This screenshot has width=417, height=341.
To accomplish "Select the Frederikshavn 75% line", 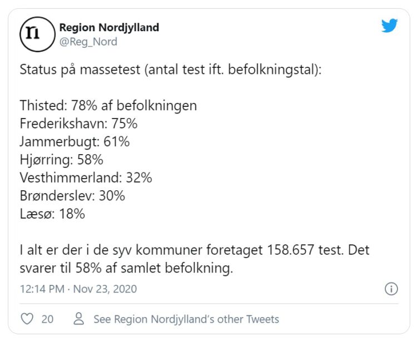I will pos(78,123).
